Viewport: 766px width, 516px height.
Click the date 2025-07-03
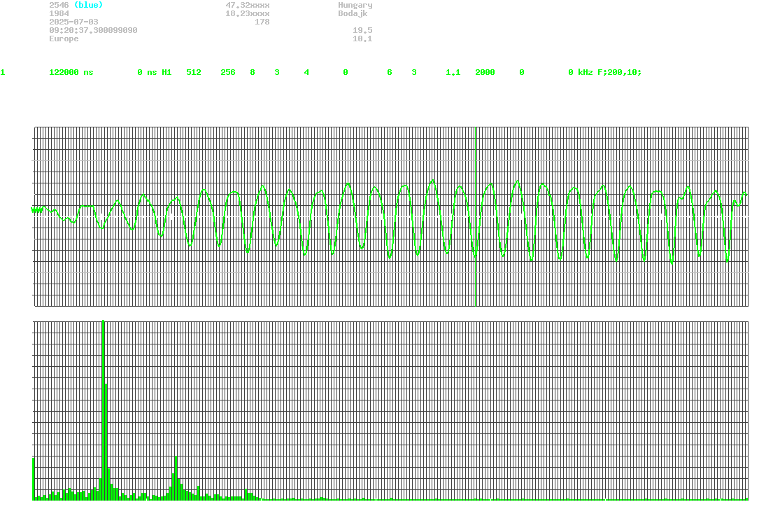(x=73, y=22)
